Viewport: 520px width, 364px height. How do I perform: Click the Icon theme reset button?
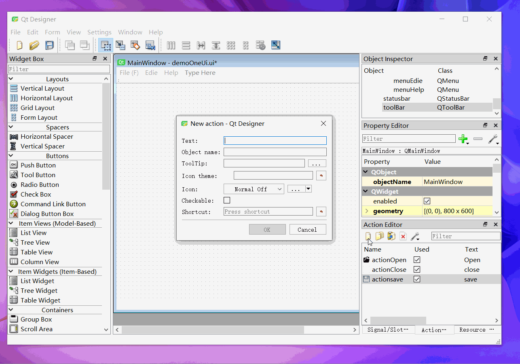[321, 176]
